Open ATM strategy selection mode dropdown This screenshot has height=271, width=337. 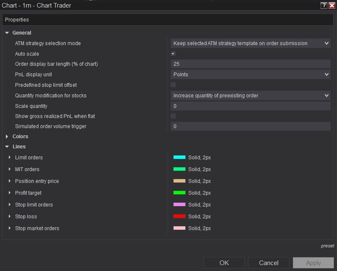point(250,43)
